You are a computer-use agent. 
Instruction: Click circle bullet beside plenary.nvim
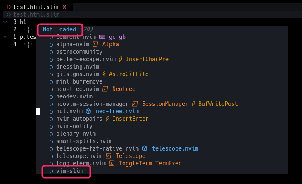coord(51,134)
